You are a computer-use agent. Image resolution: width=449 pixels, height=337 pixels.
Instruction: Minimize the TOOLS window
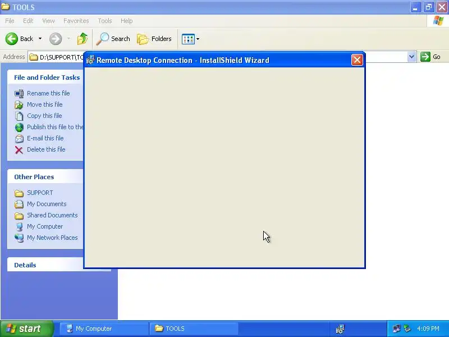point(415,7)
